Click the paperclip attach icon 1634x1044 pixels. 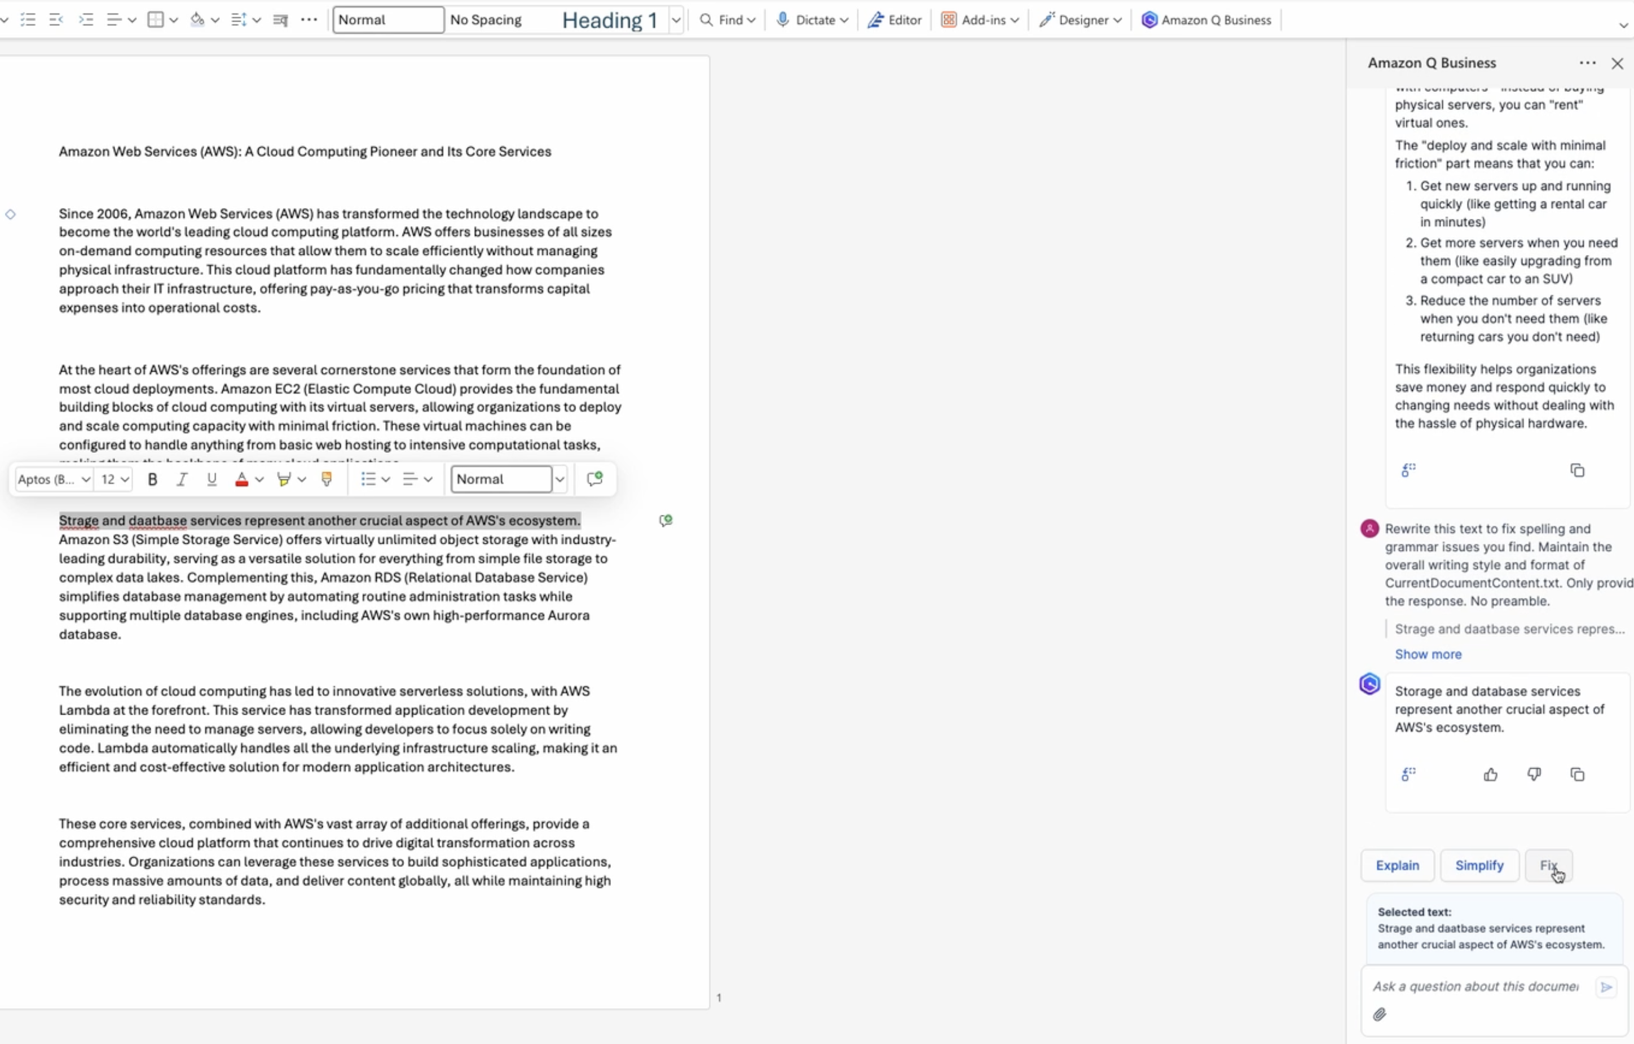[x=1380, y=1015]
